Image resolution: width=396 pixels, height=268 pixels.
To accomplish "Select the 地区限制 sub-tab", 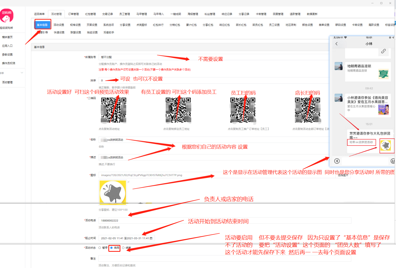I will (x=291, y=25).
